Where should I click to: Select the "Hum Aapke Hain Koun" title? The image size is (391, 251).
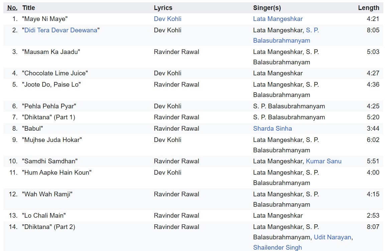click(57, 173)
